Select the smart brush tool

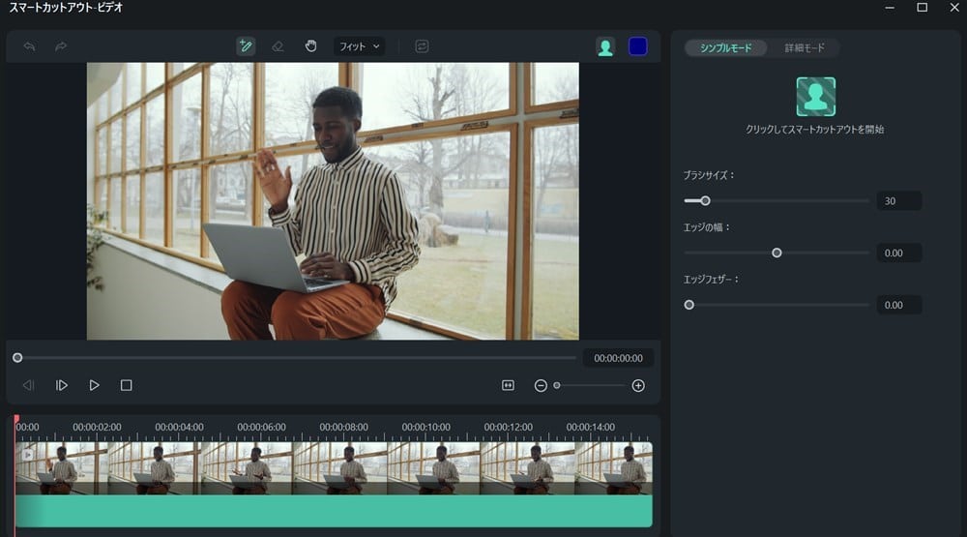[246, 46]
